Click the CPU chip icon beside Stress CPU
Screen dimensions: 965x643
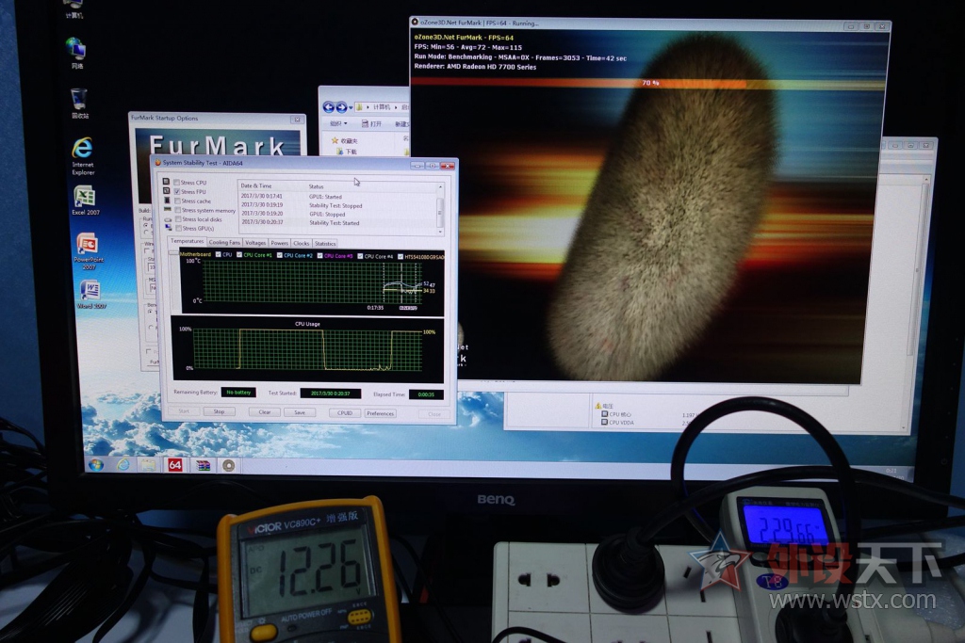[x=166, y=182]
